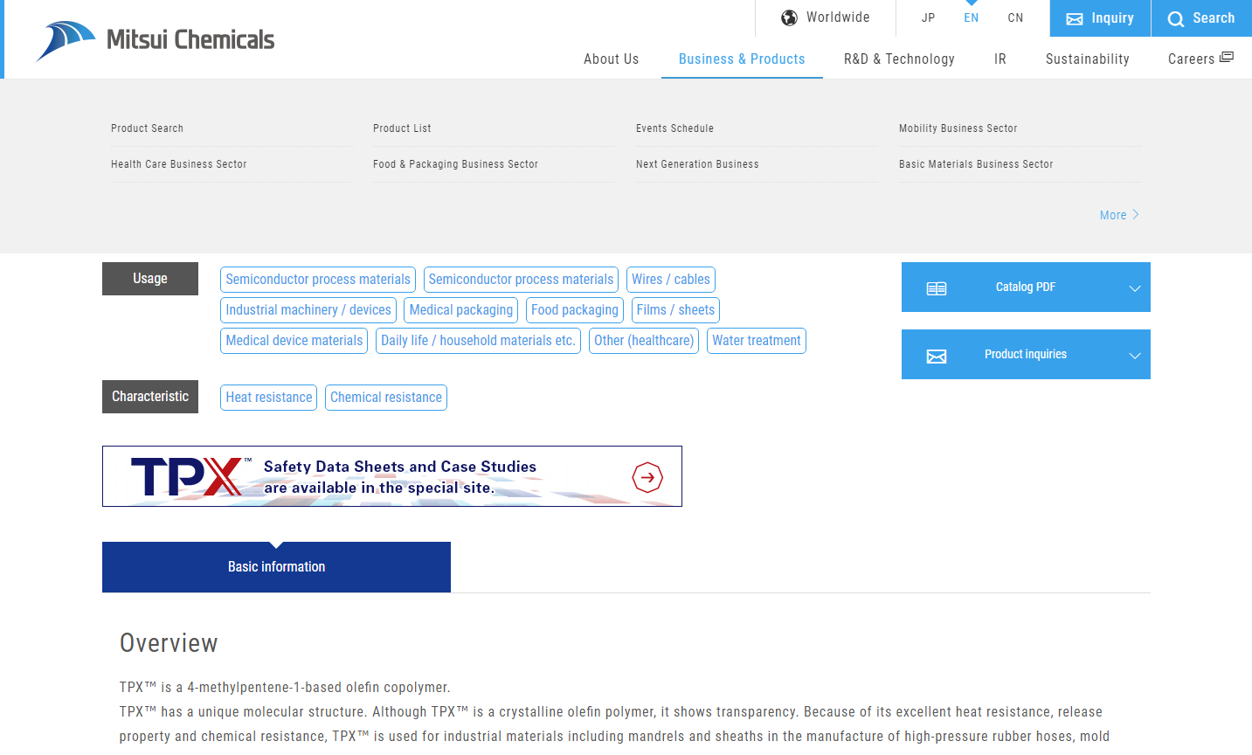
Task: Click the Catalog PDF book icon
Action: [x=936, y=288]
